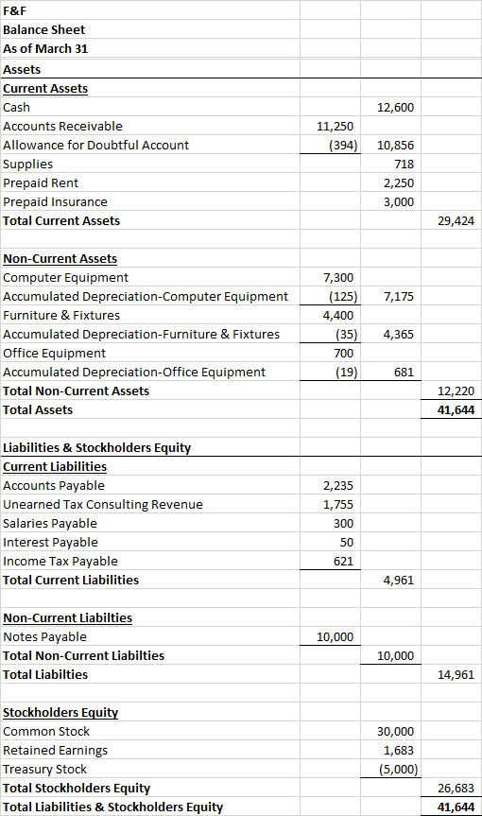The height and width of the screenshot is (816, 482).
Task: Select the Notes Payable value 10,000
Action: click(x=335, y=637)
